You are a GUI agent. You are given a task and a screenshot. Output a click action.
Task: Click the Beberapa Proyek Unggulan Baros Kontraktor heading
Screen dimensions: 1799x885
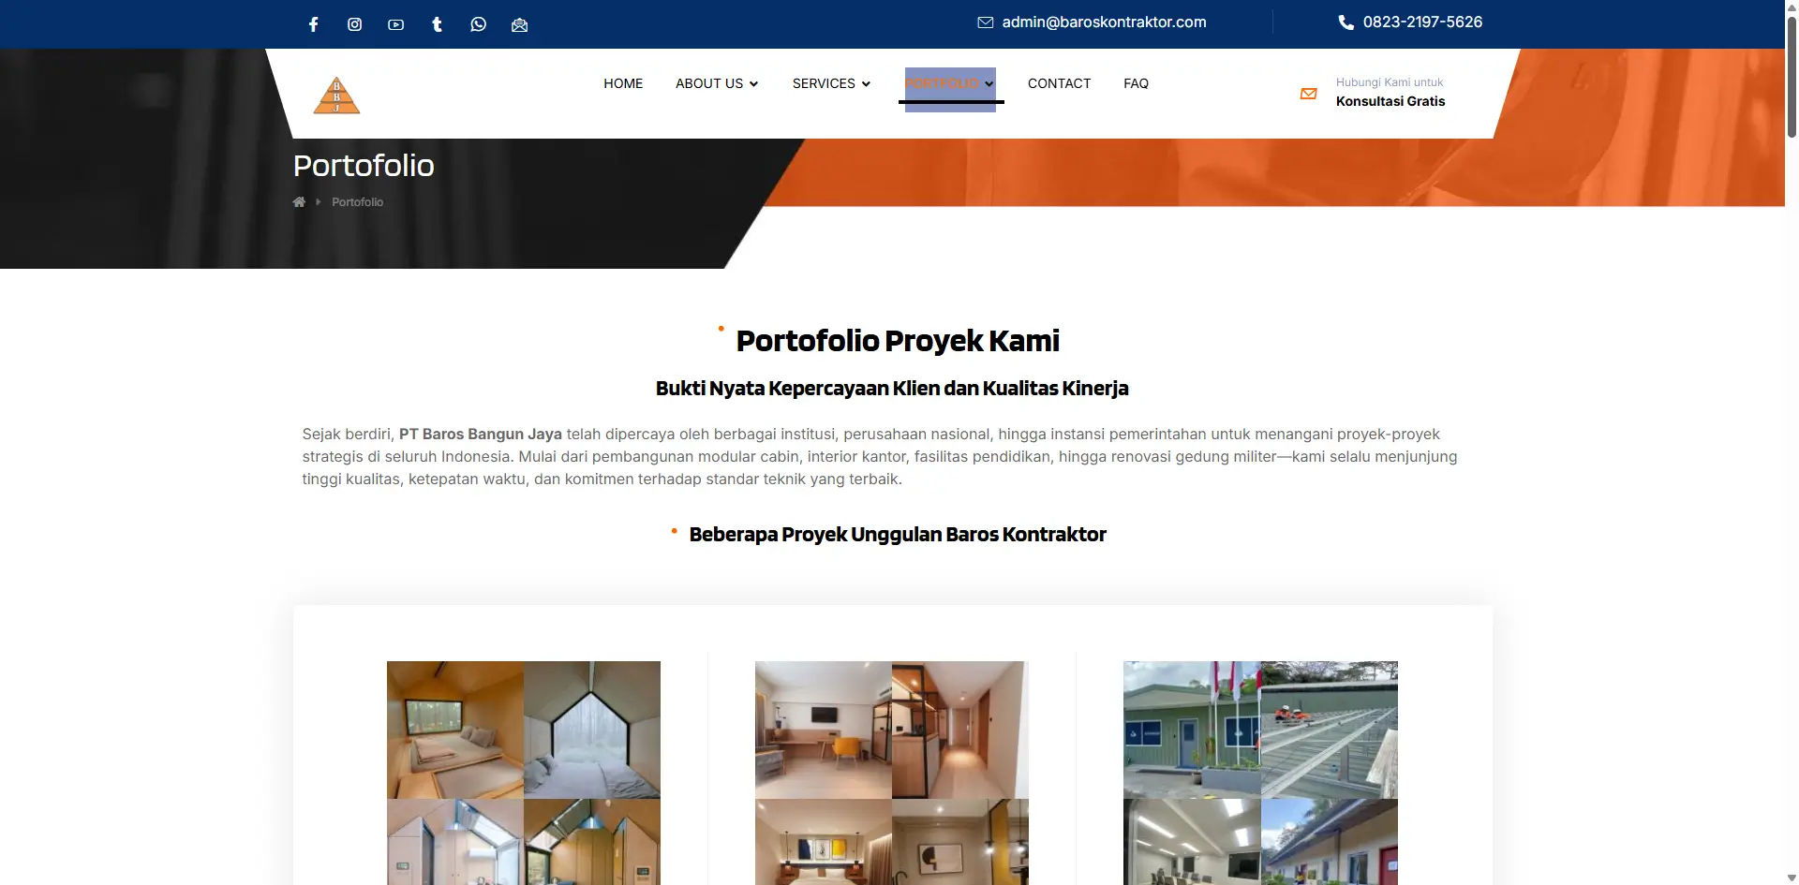pos(898,535)
